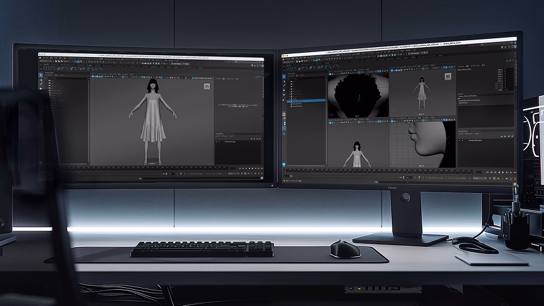This screenshot has width=544, height=306.
Task: Go to end of playback range on left monitor
Action: pyautogui.click(x=261, y=169)
